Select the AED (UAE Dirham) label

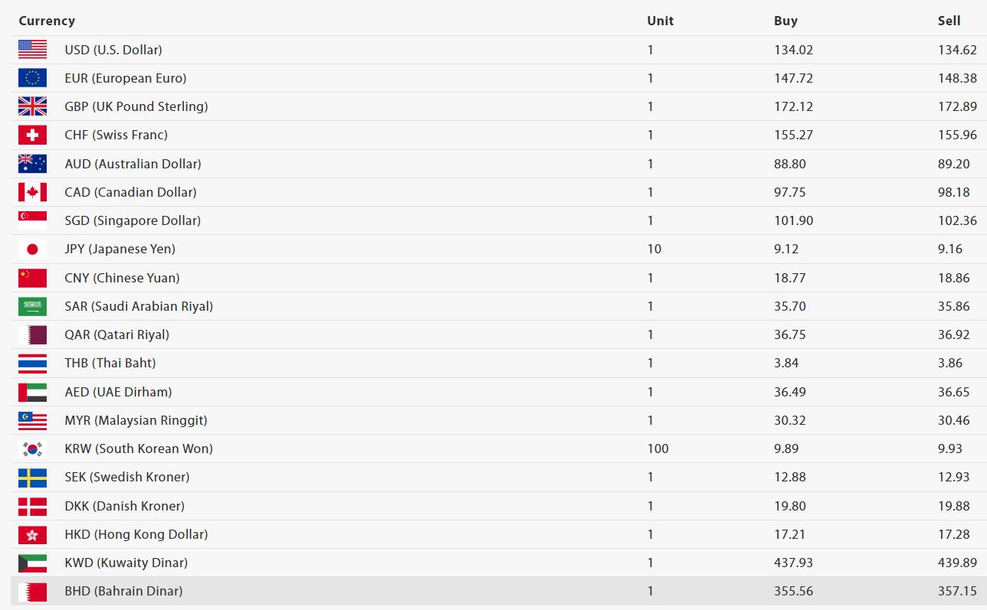[x=118, y=392]
